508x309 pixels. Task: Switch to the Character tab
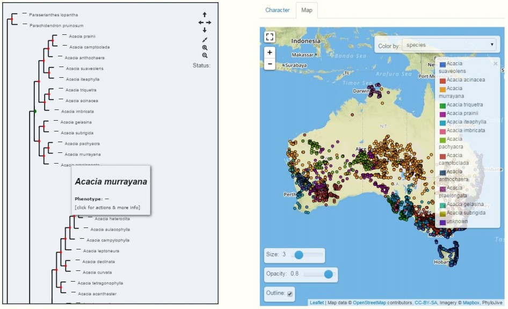[277, 10]
